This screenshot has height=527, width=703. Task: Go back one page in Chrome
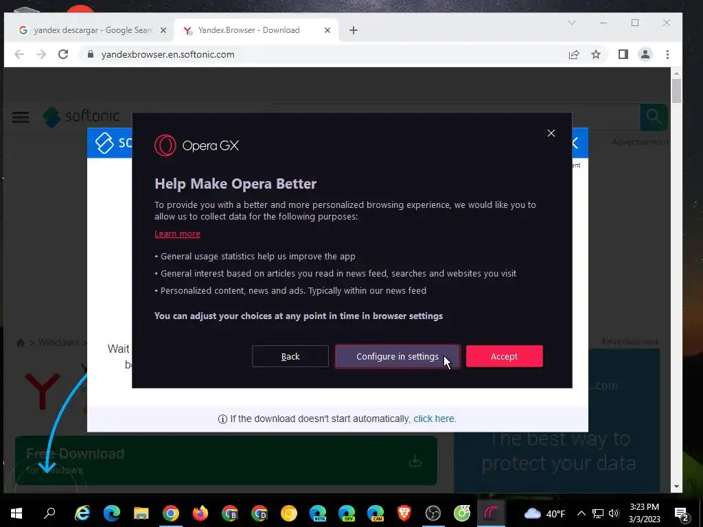[x=19, y=54]
